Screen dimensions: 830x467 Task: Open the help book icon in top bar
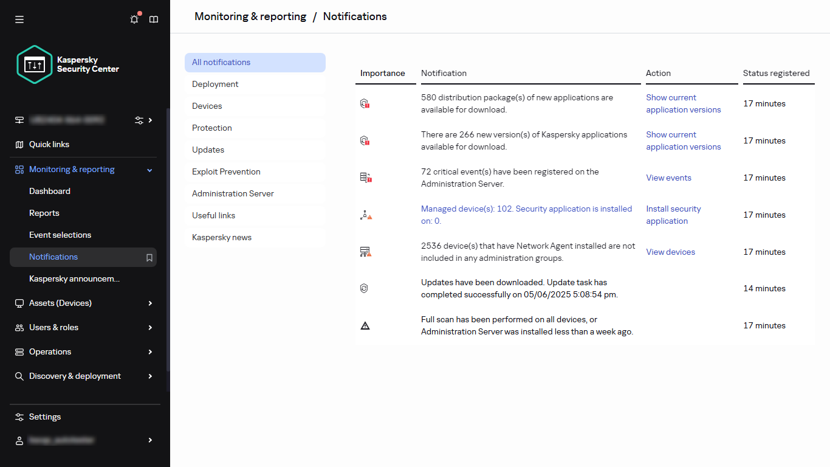pos(154,19)
